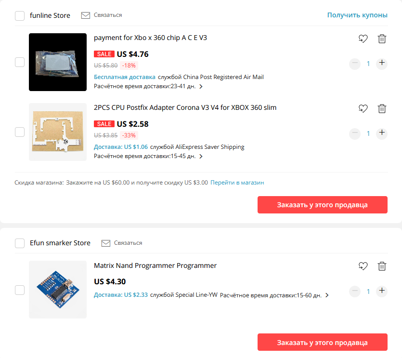The width and height of the screenshot is (402, 358).
Task: Remove CPU Postfix Adapter from cart
Action: tap(382, 108)
